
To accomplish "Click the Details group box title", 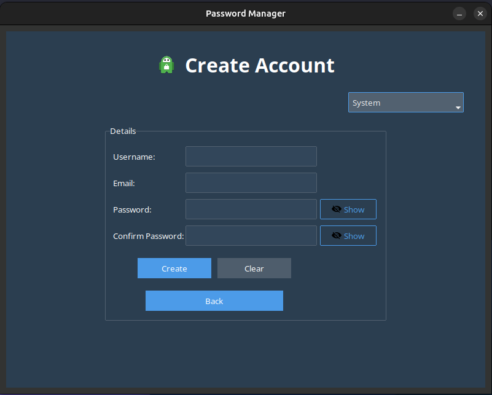I will pos(123,131).
